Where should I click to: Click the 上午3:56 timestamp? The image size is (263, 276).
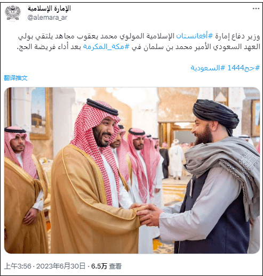pyautogui.click(x=18, y=266)
